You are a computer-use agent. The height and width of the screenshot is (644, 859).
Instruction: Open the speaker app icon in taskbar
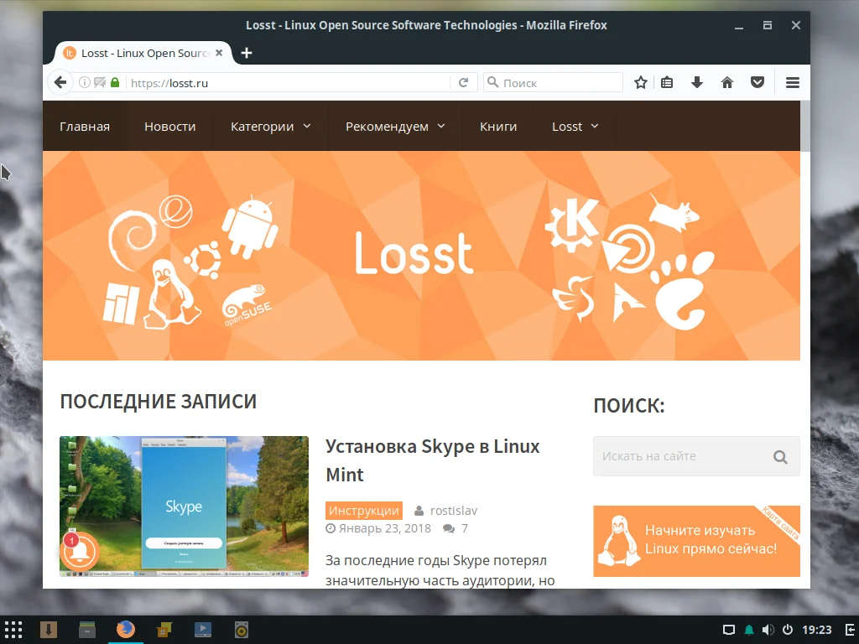tap(241, 630)
